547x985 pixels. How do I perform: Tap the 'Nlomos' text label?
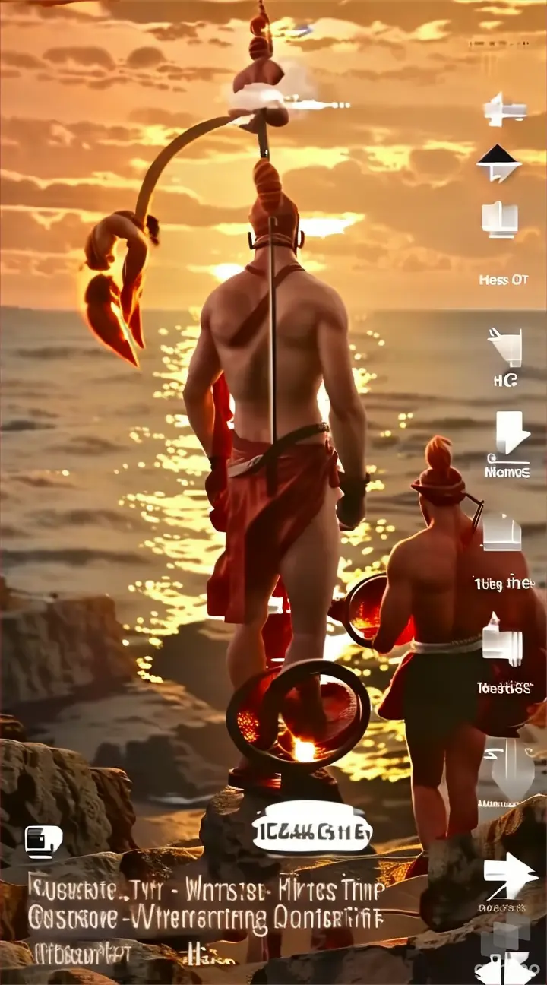[x=507, y=472]
